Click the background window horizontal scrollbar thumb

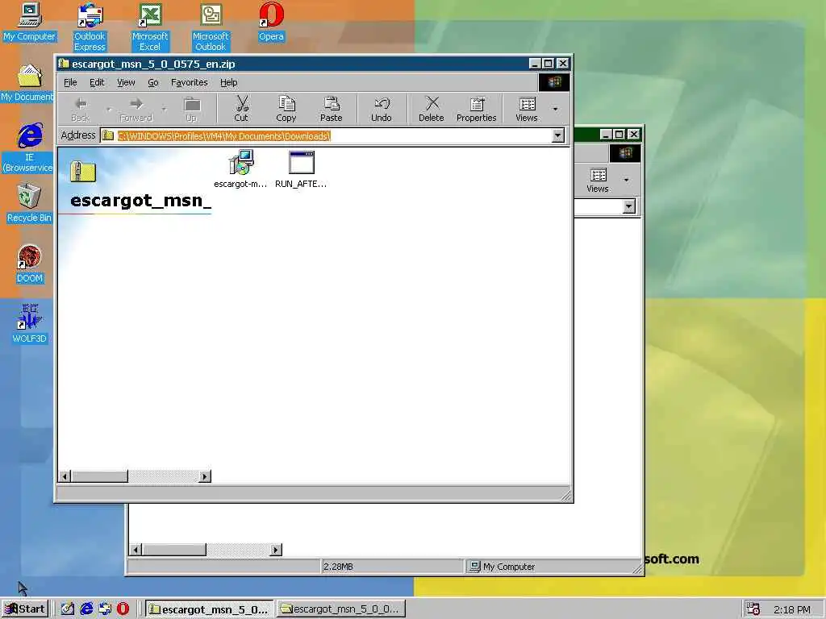point(174,550)
